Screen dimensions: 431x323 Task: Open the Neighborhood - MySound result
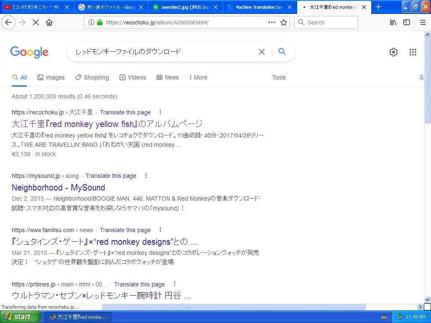59,187
